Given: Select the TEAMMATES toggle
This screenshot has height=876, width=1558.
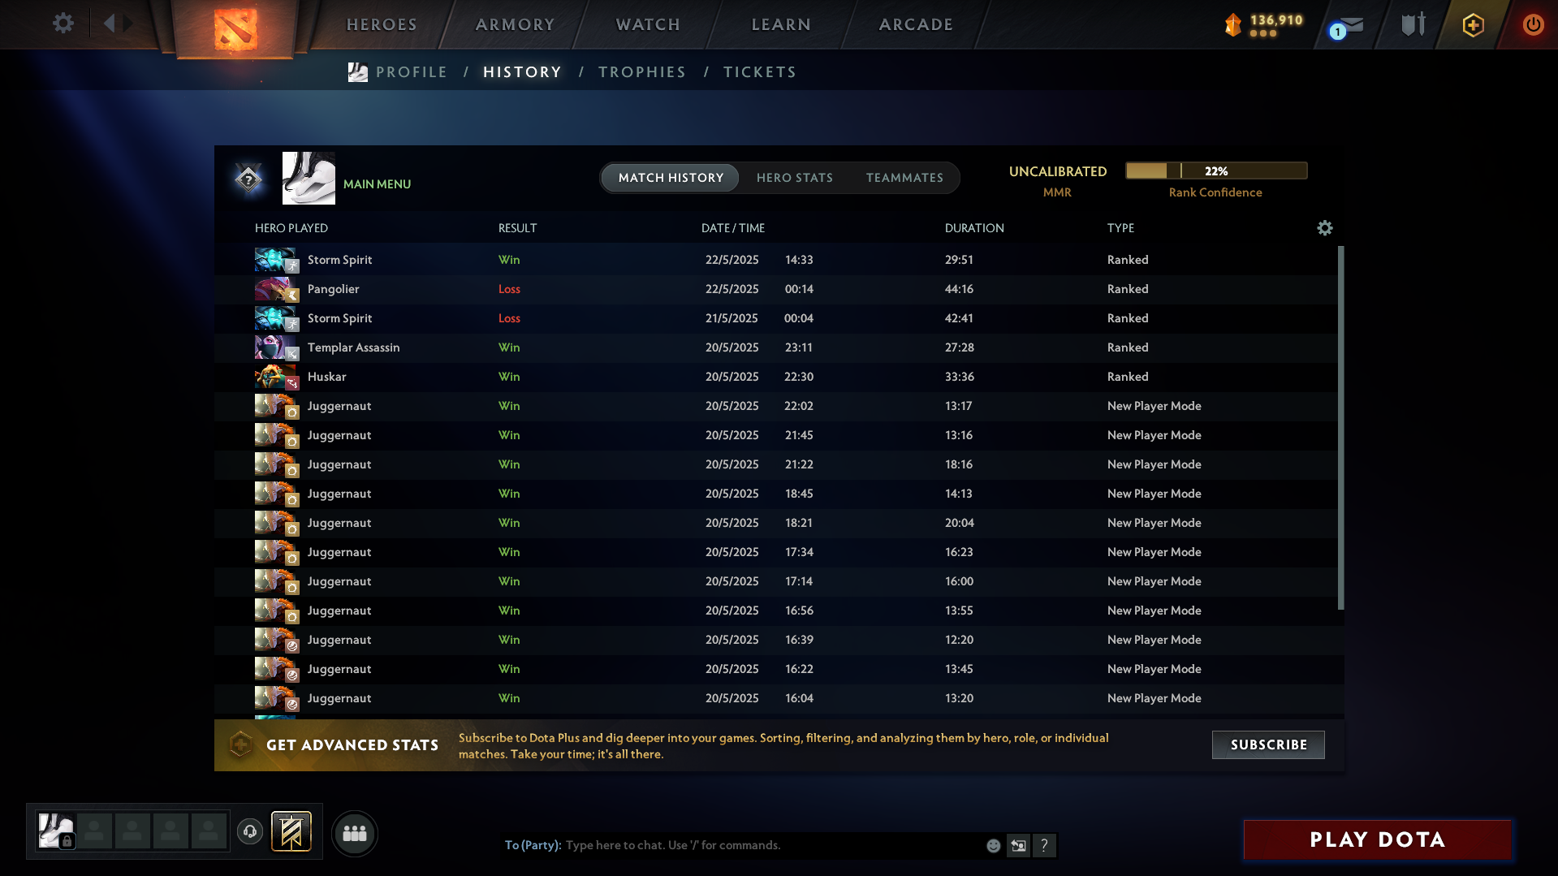Looking at the screenshot, I should [x=904, y=178].
